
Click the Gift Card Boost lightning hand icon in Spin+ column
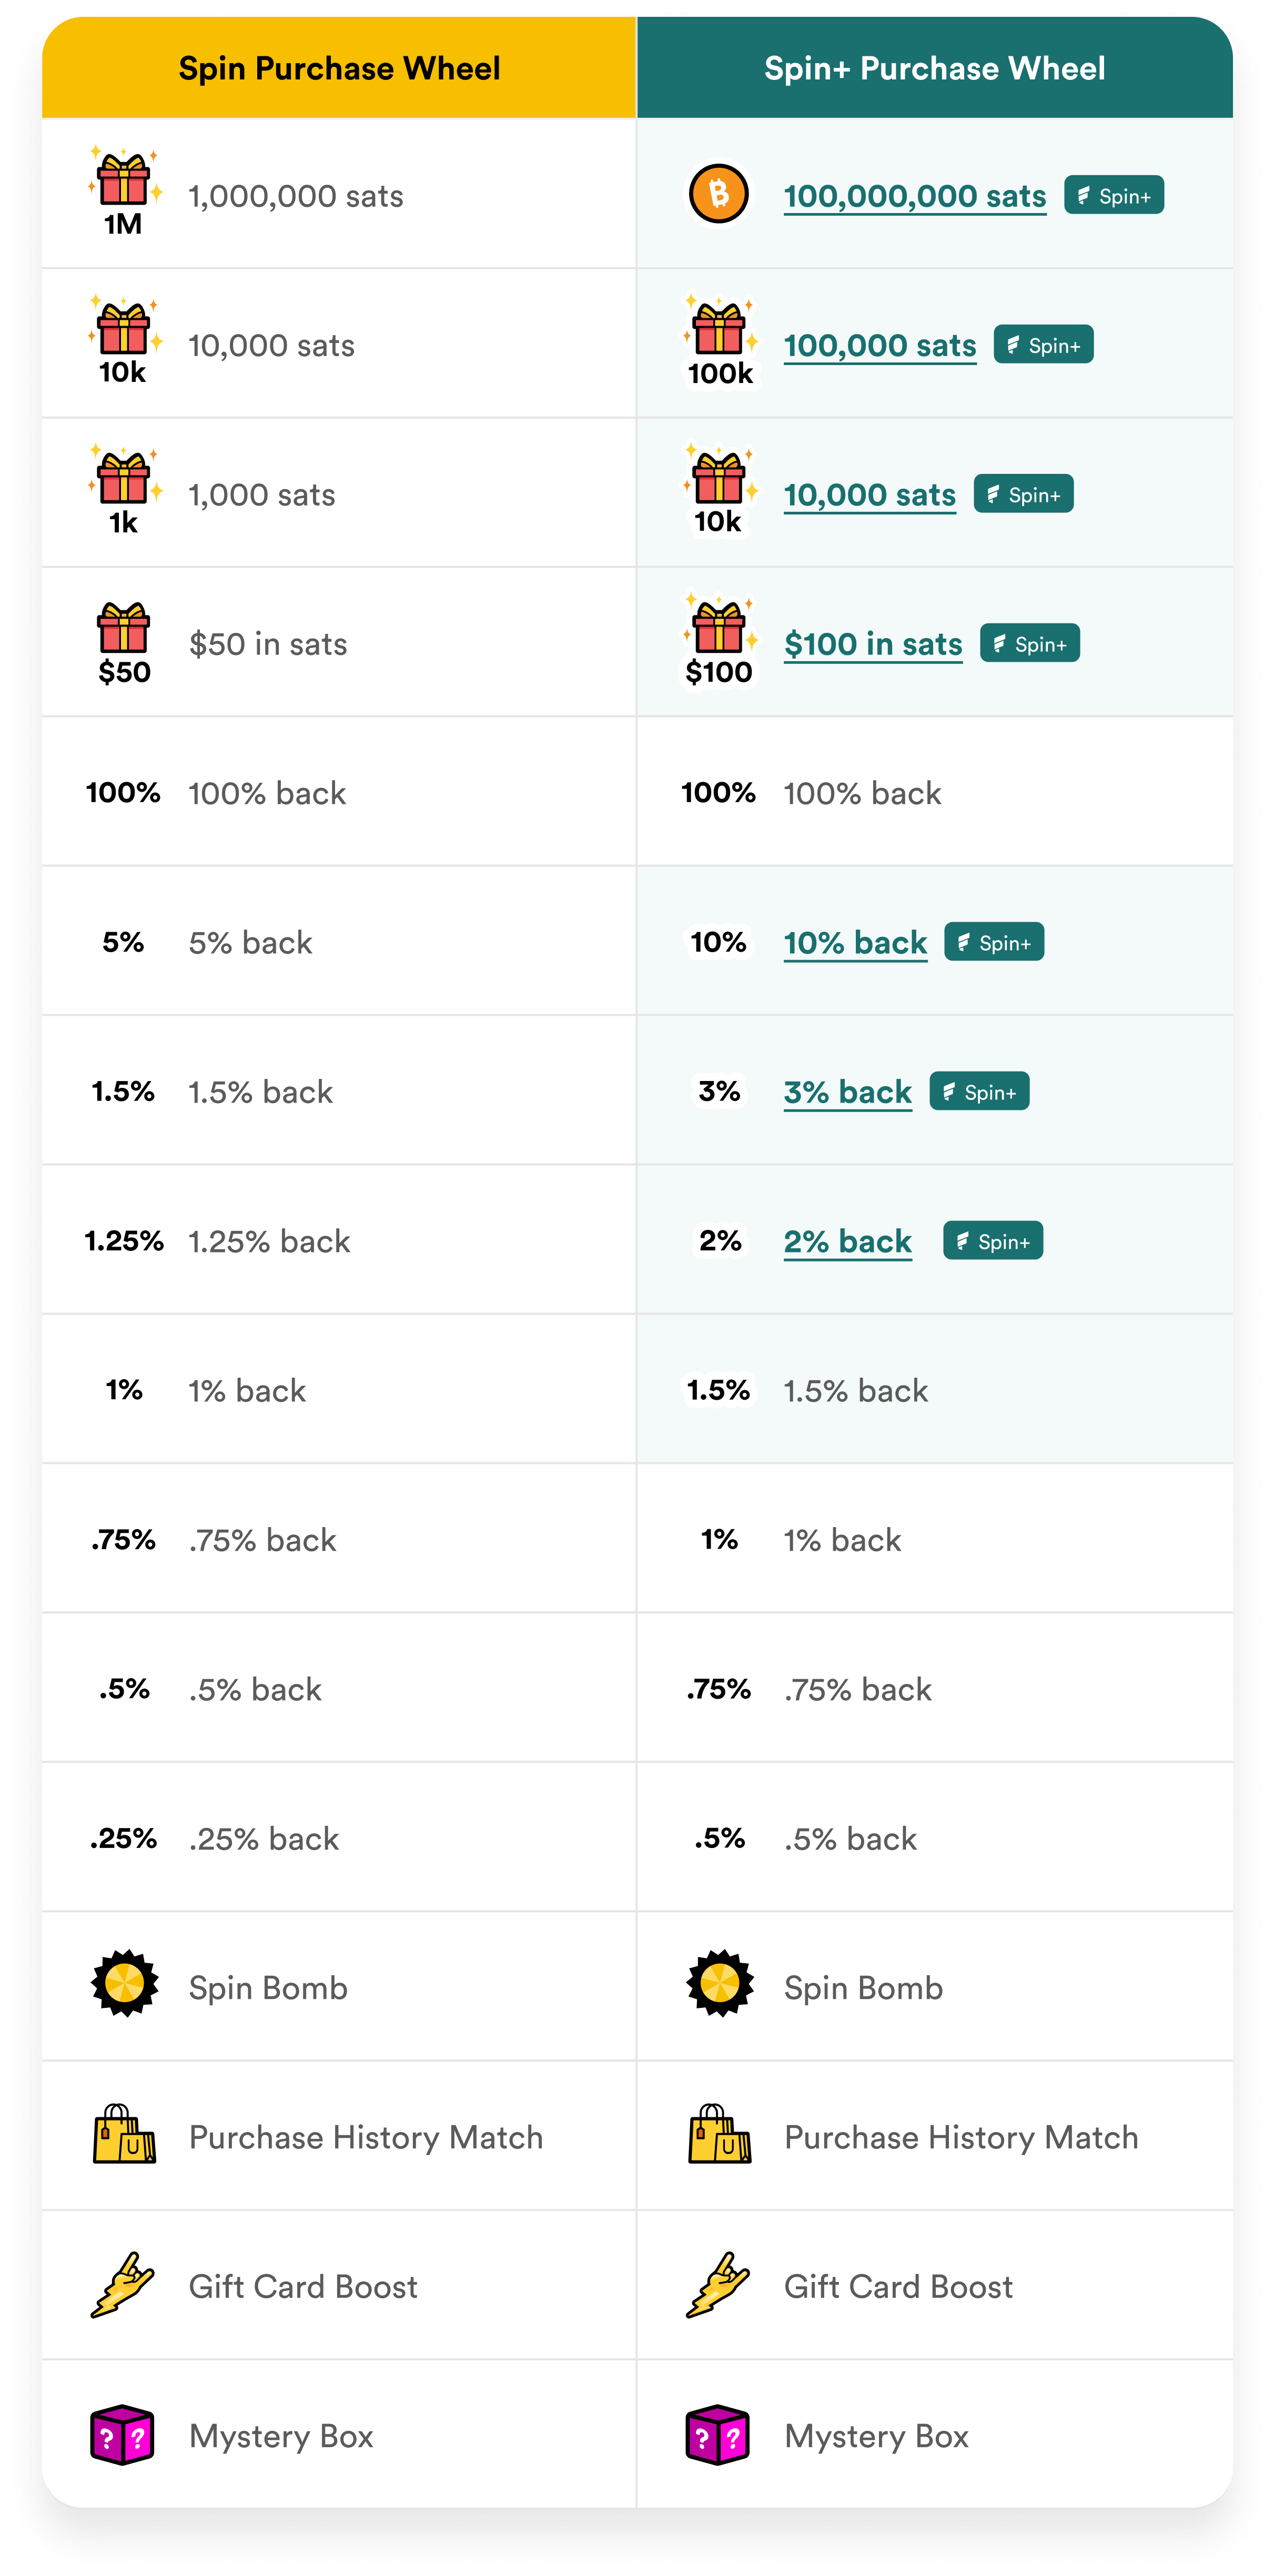pyautogui.click(x=718, y=2285)
